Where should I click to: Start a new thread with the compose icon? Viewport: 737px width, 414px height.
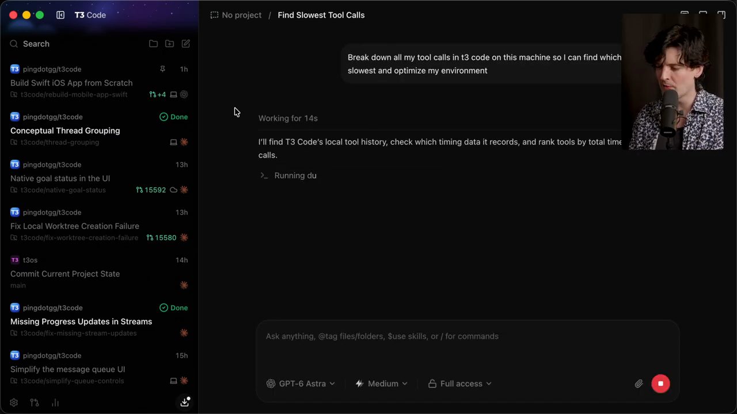pos(186,44)
